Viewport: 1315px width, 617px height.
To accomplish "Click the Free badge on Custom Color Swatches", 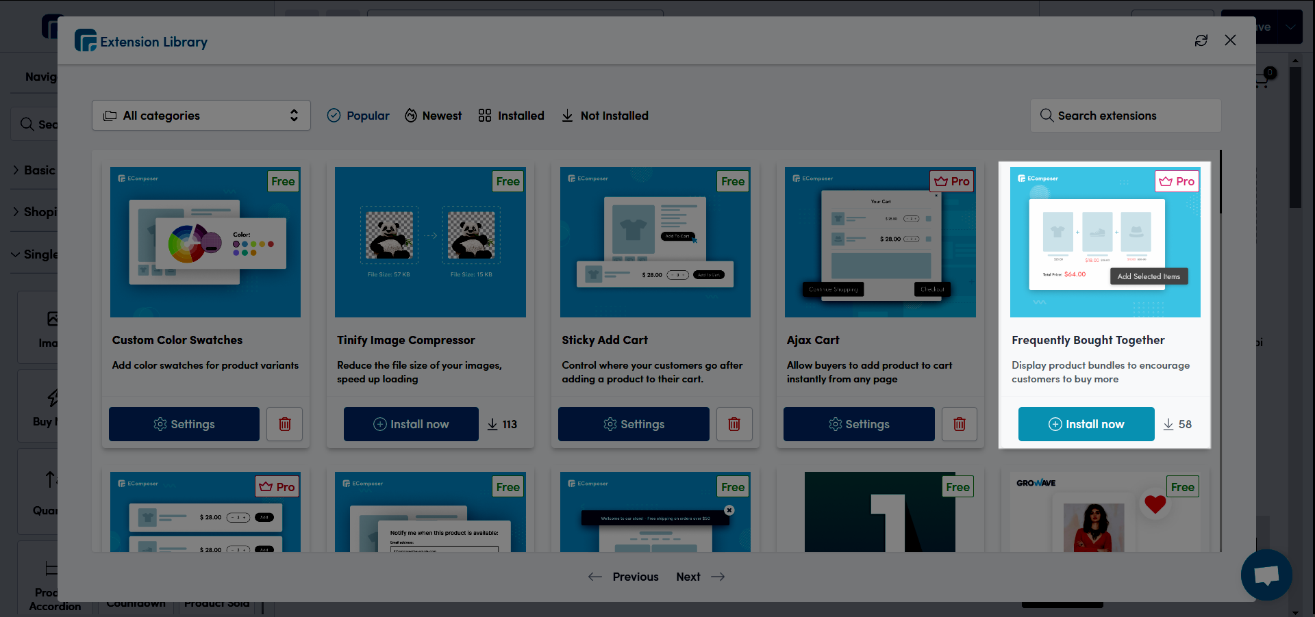I will tap(283, 181).
